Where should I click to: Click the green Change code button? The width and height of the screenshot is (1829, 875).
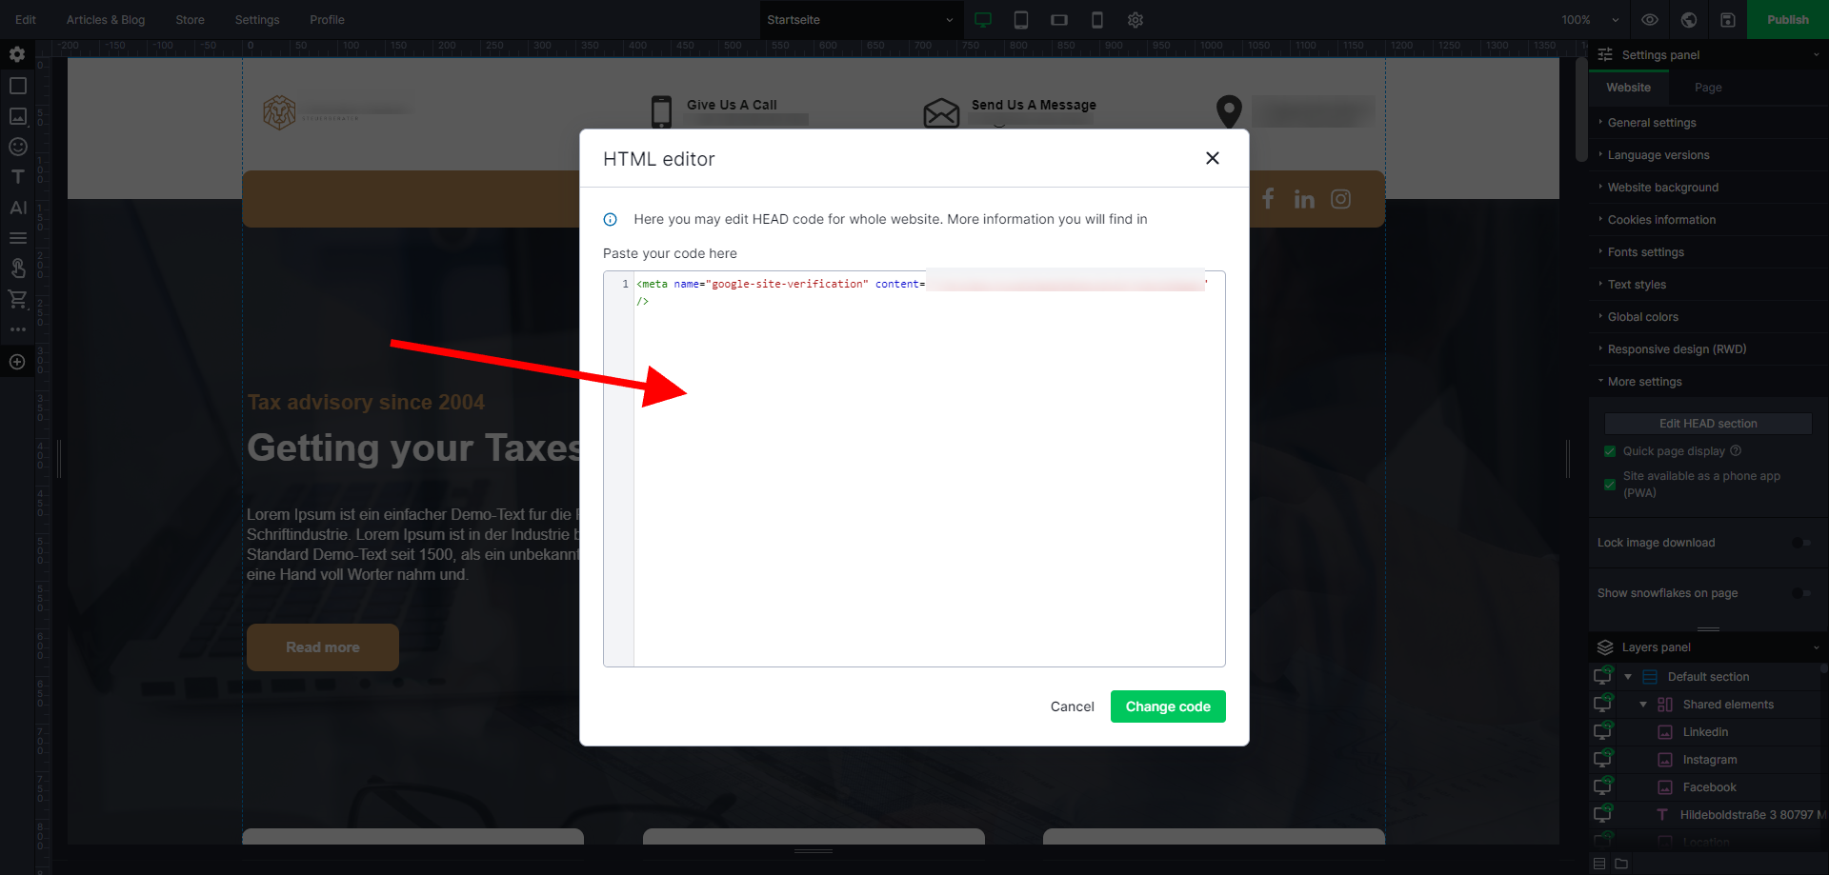[x=1168, y=706]
